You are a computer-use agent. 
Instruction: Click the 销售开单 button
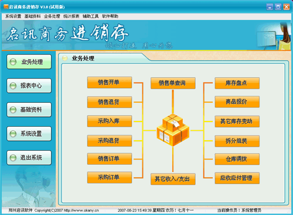pos(110,82)
